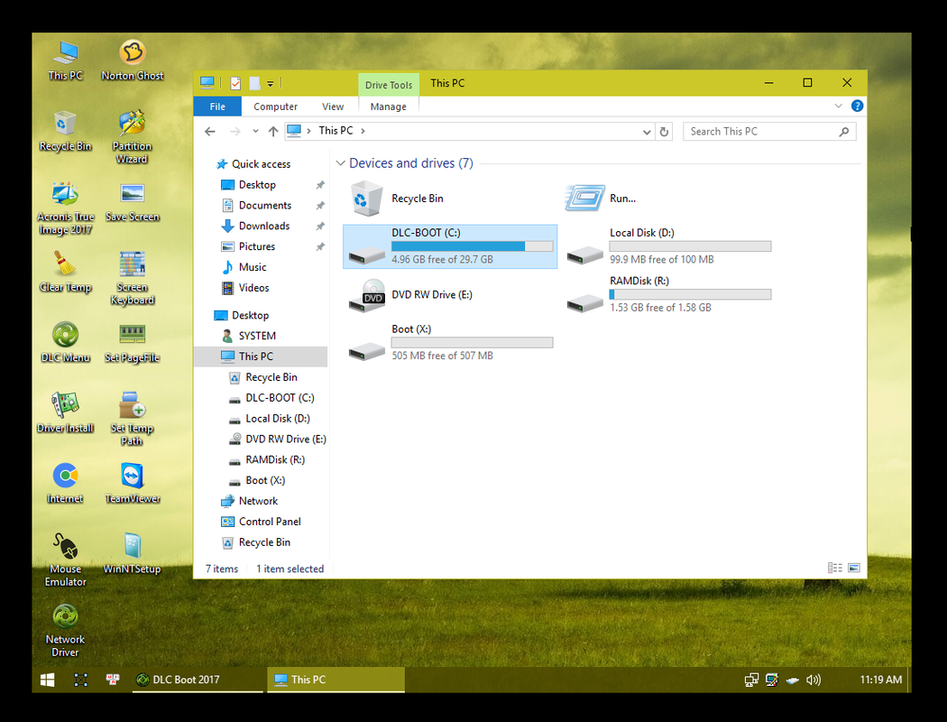
Task: Refresh the This PC view
Action: (x=664, y=132)
